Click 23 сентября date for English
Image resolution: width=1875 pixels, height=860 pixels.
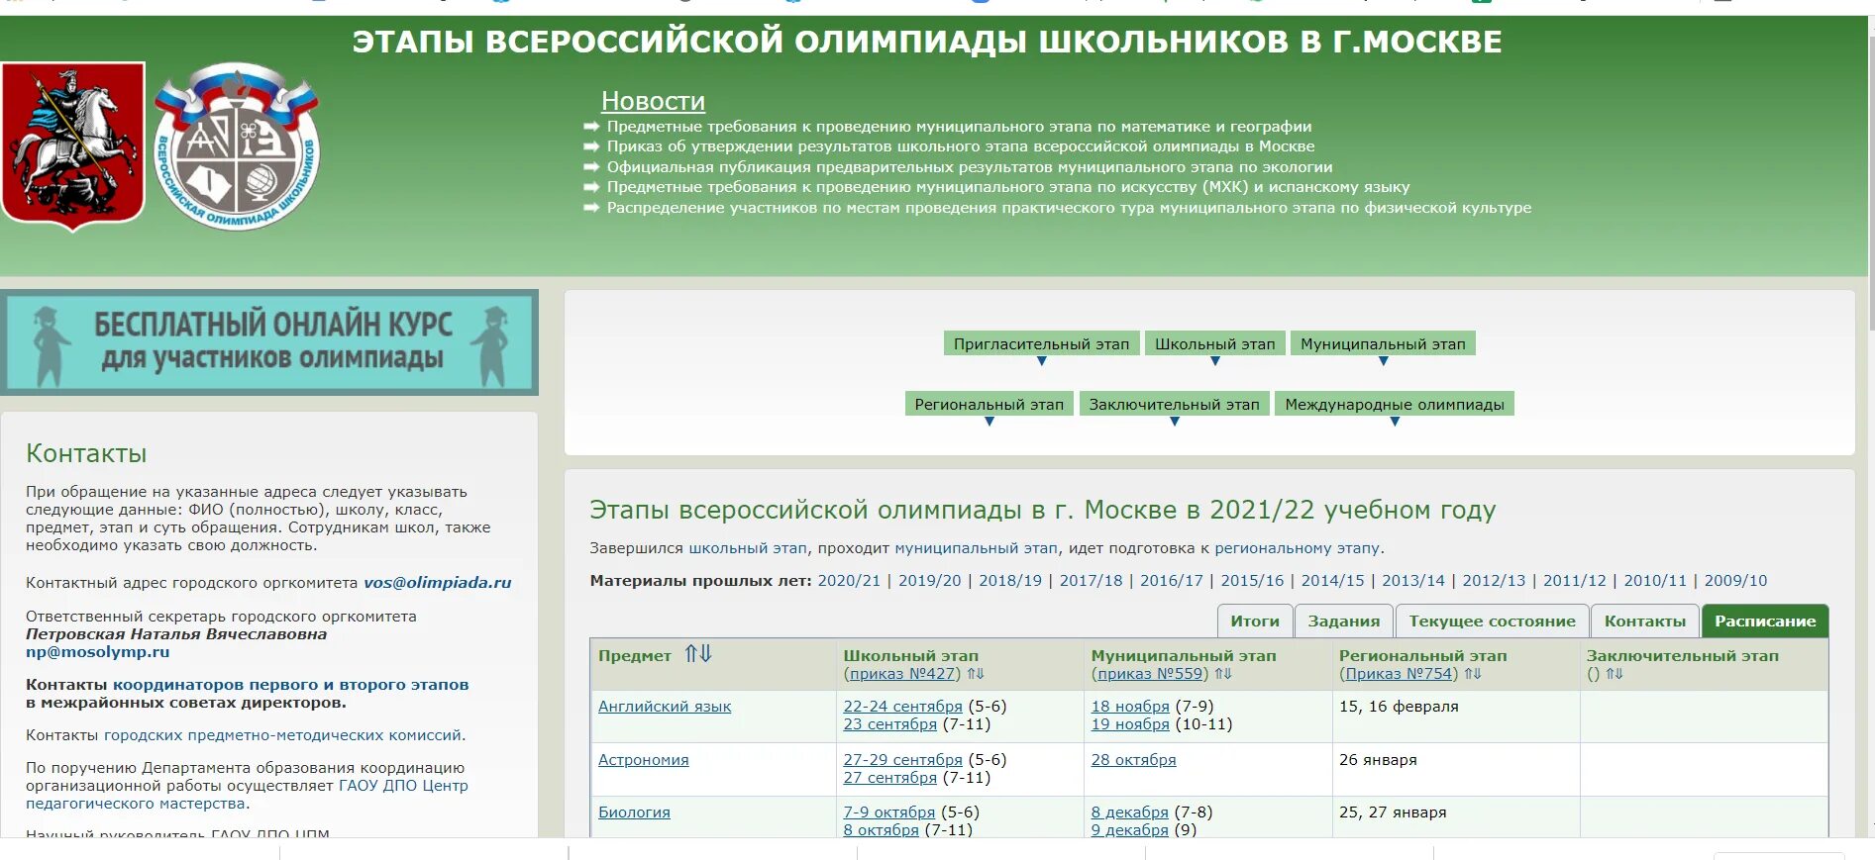[x=889, y=724]
